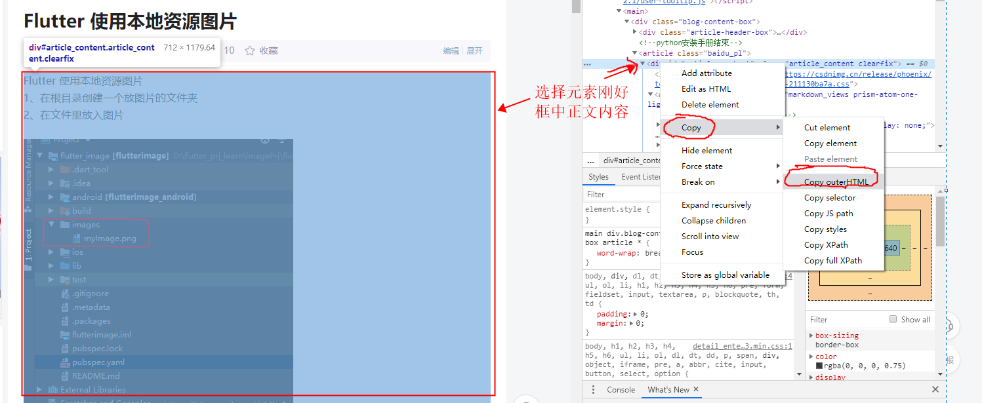Collapse the article baidu_pl node
This screenshot has width=982, height=403.
pyautogui.click(x=634, y=53)
